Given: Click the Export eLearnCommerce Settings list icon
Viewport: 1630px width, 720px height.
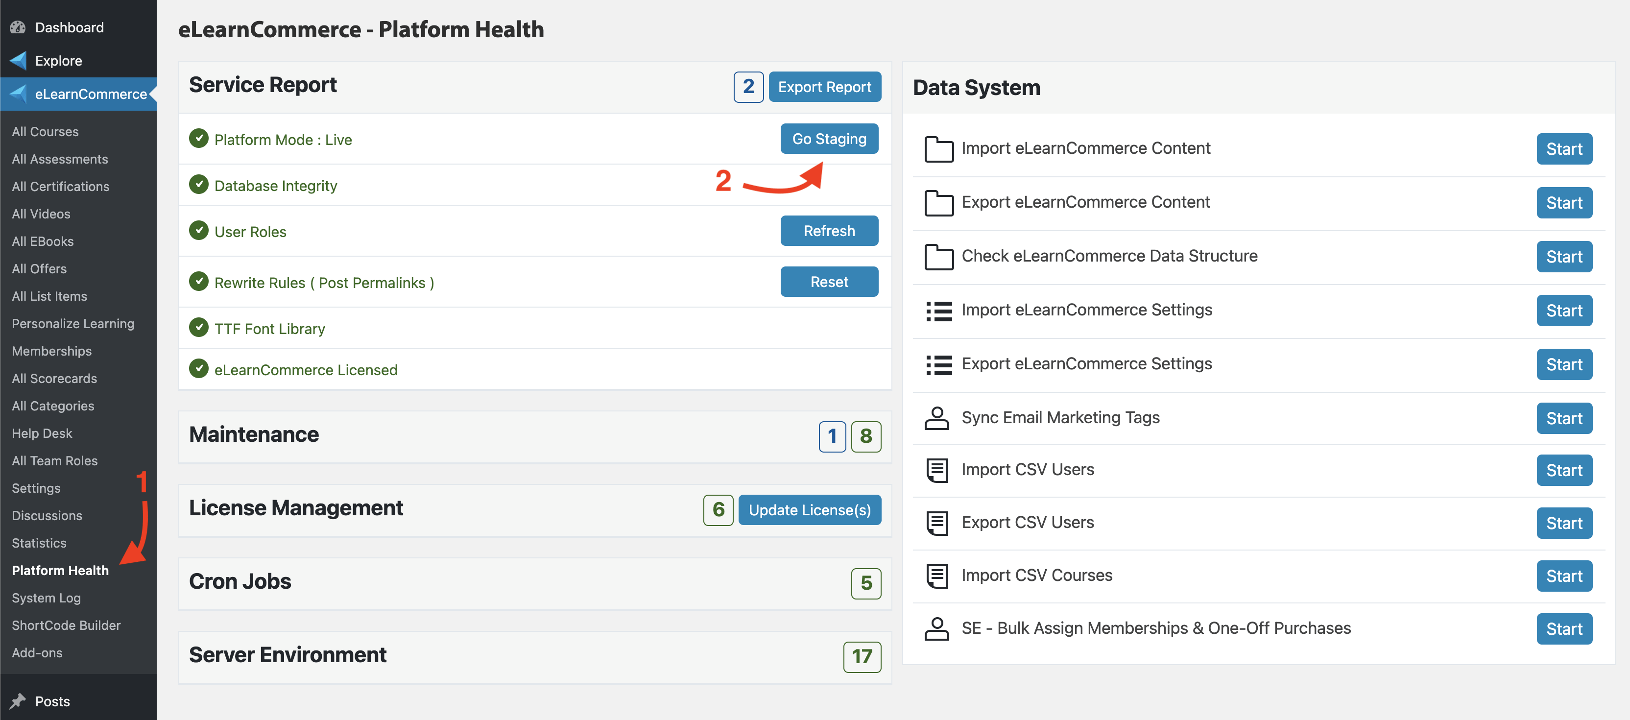Looking at the screenshot, I should [x=938, y=364].
